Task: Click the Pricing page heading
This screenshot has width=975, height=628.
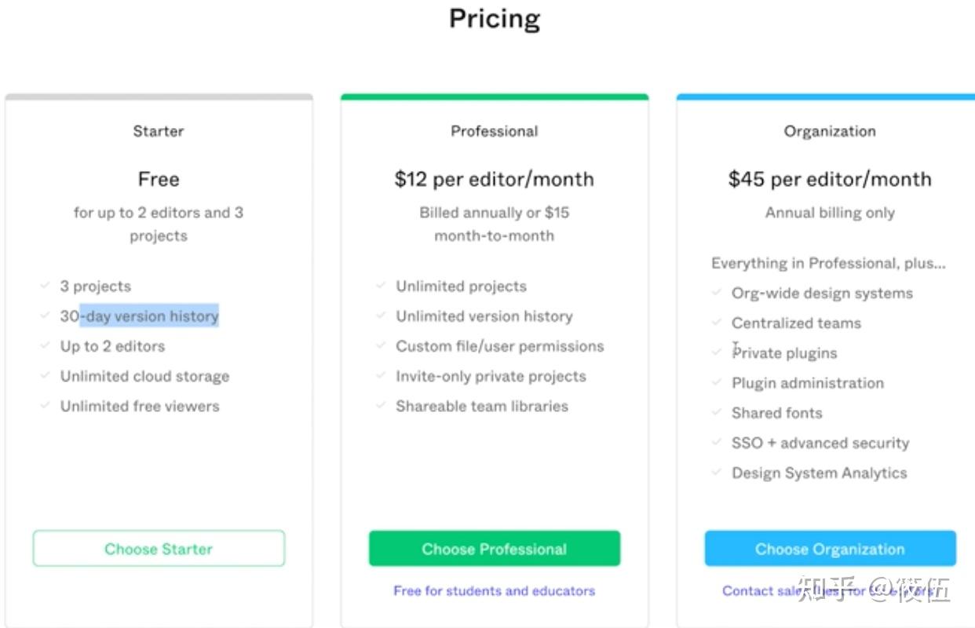Action: pos(494,19)
